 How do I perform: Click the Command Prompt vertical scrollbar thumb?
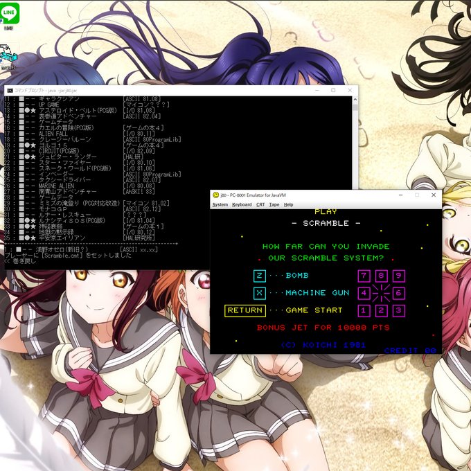355,107
